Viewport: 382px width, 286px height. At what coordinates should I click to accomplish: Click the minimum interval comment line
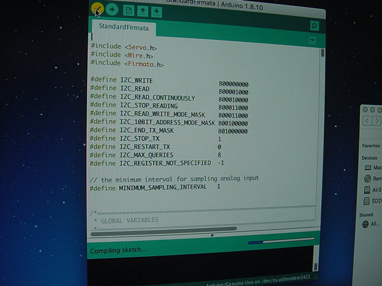click(x=174, y=179)
